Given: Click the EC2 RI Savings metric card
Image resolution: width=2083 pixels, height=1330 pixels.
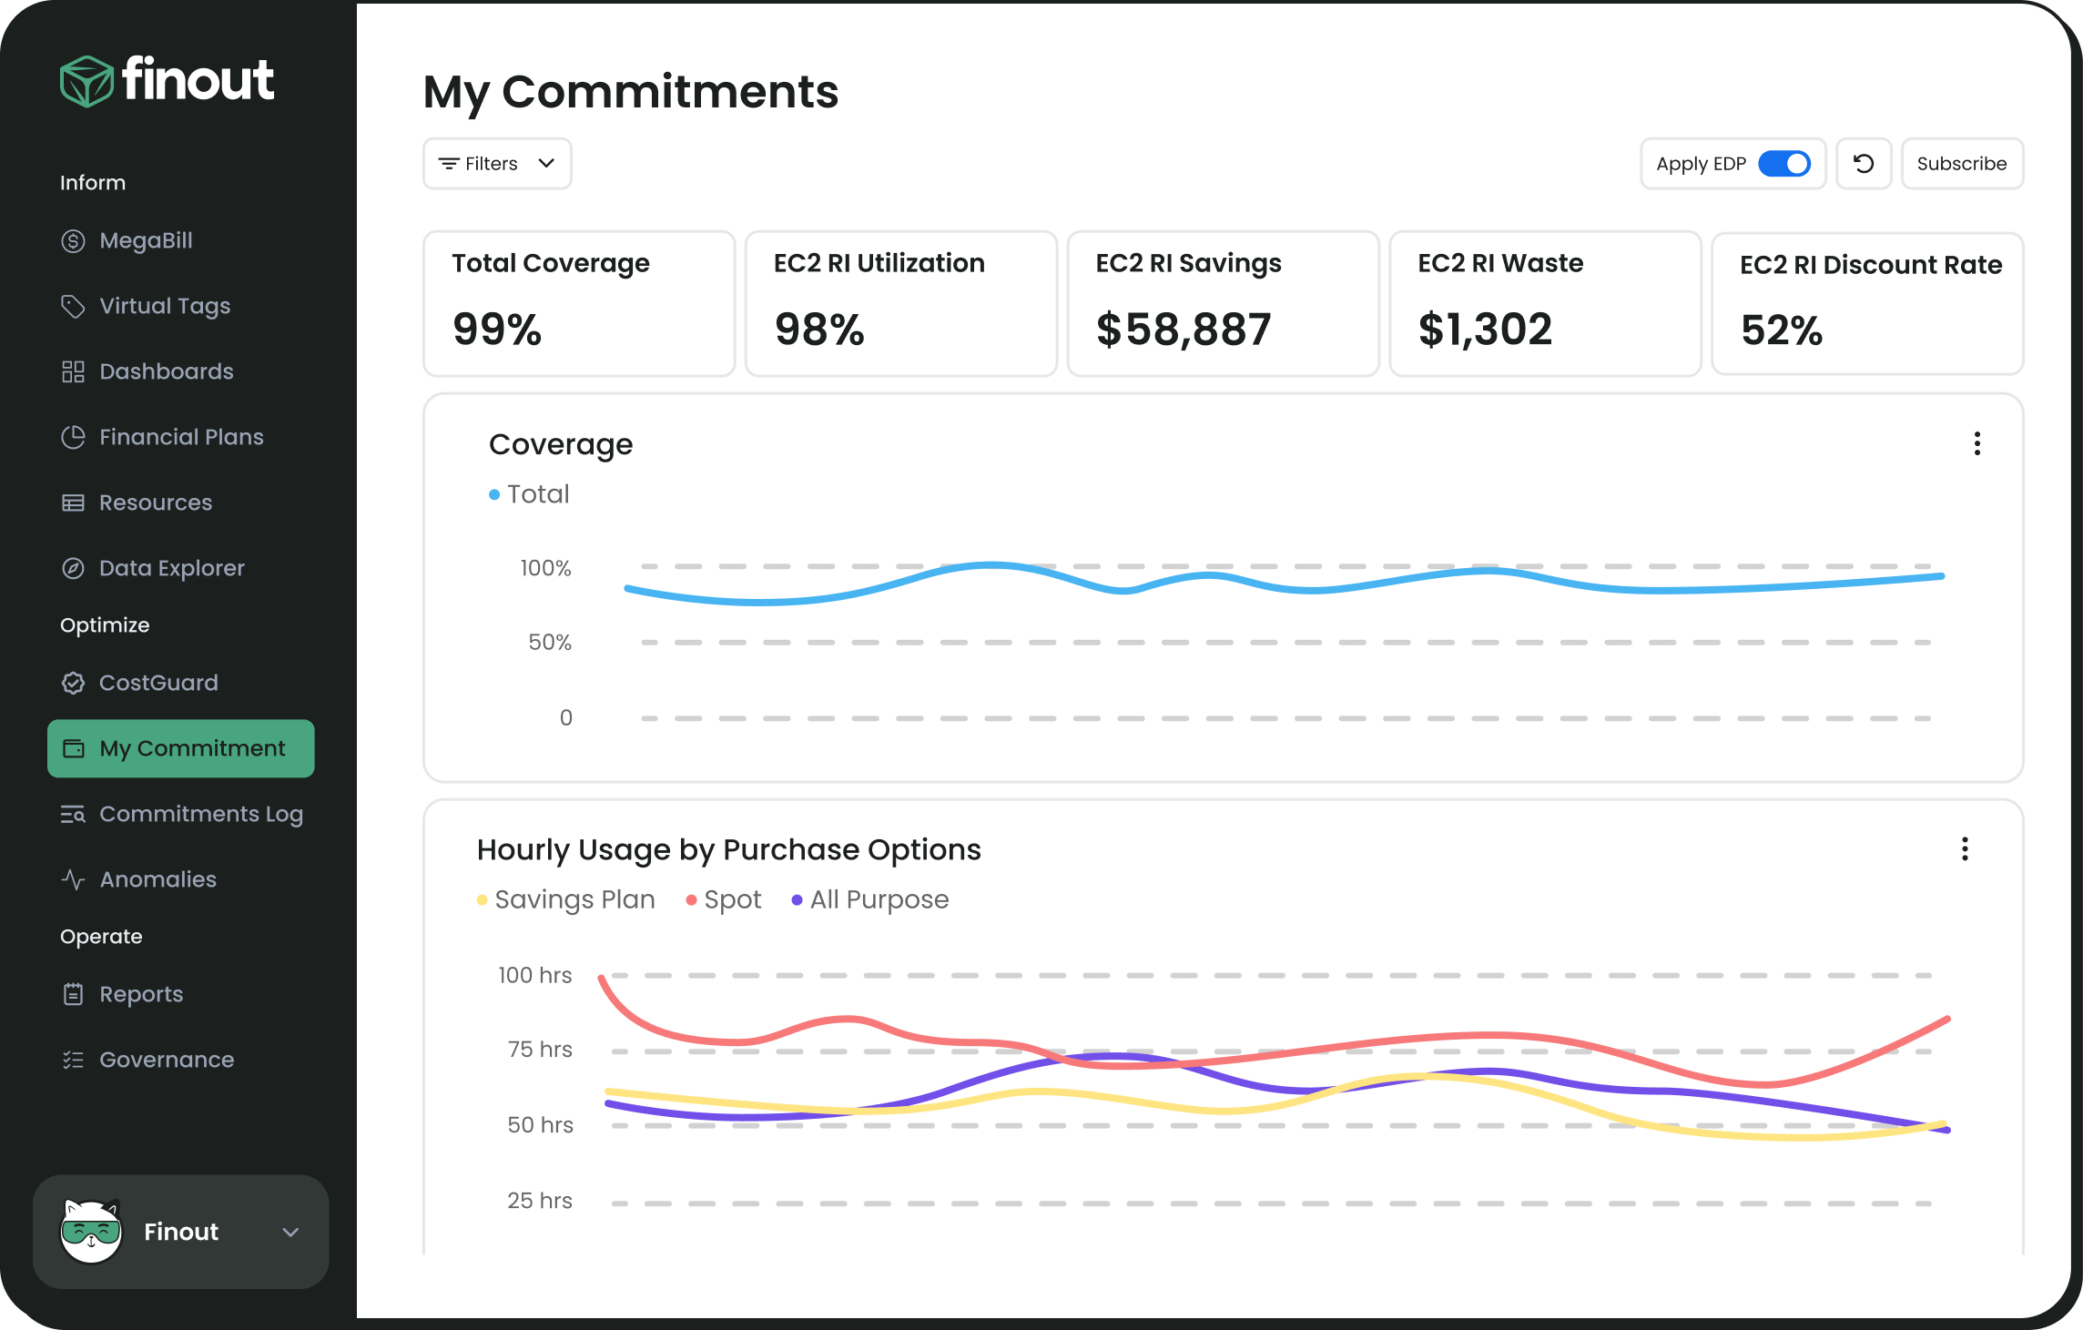Looking at the screenshot, I should pos(1223,303).
